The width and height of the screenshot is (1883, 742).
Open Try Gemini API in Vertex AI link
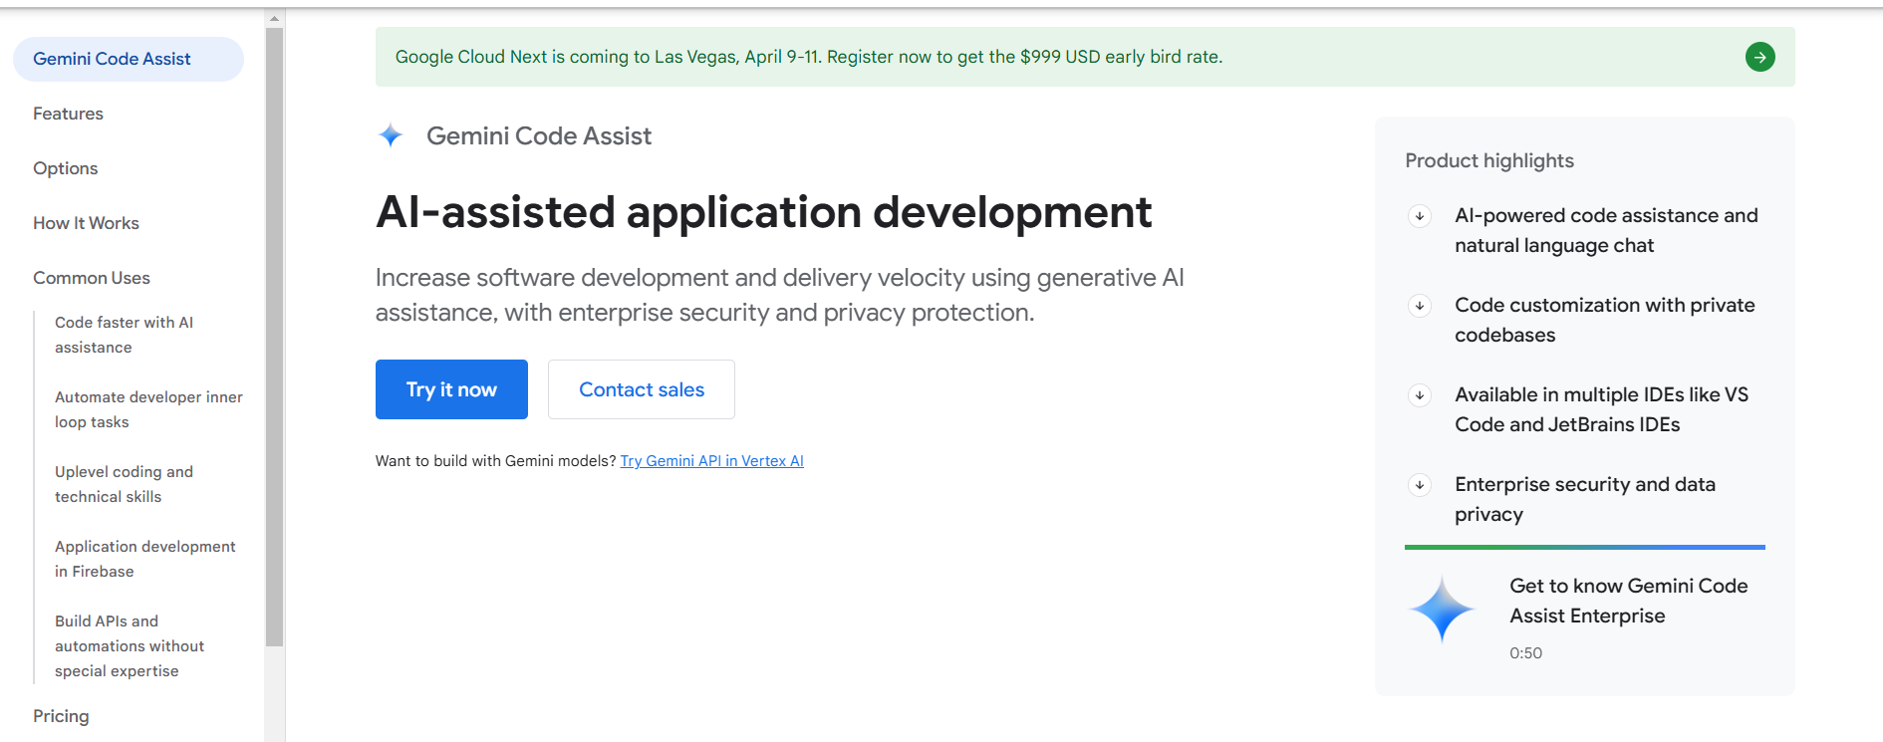(x=711, y=461)
